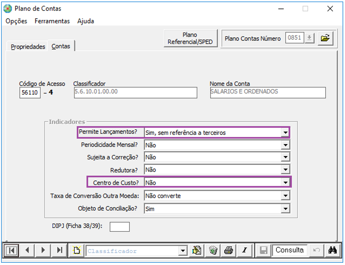Open the Ferramentas menu
Image resolution: width=345 pixels, height=265 pixels.
point(52,21)
